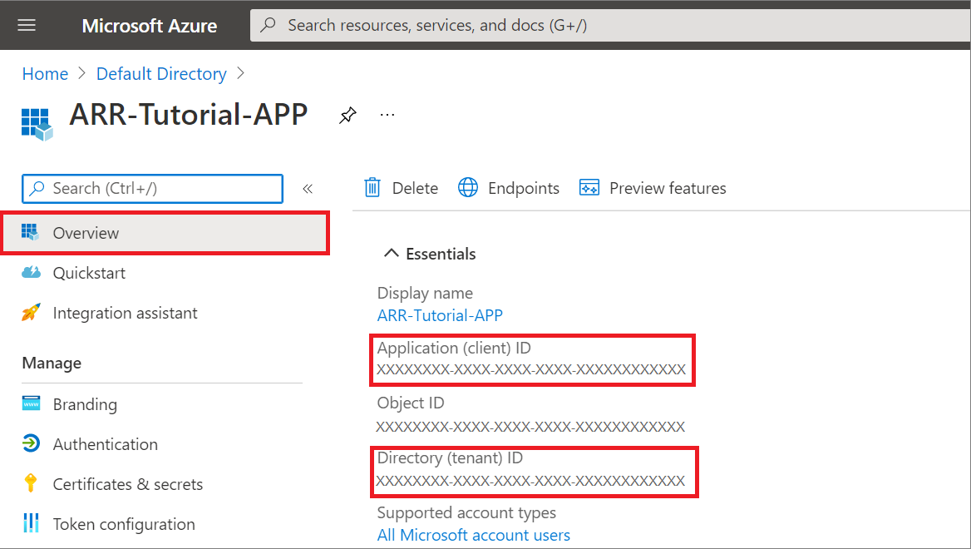Select the Directory (tenant) ID value
Viewport: 971px width, 549px height.
point(530,481)
